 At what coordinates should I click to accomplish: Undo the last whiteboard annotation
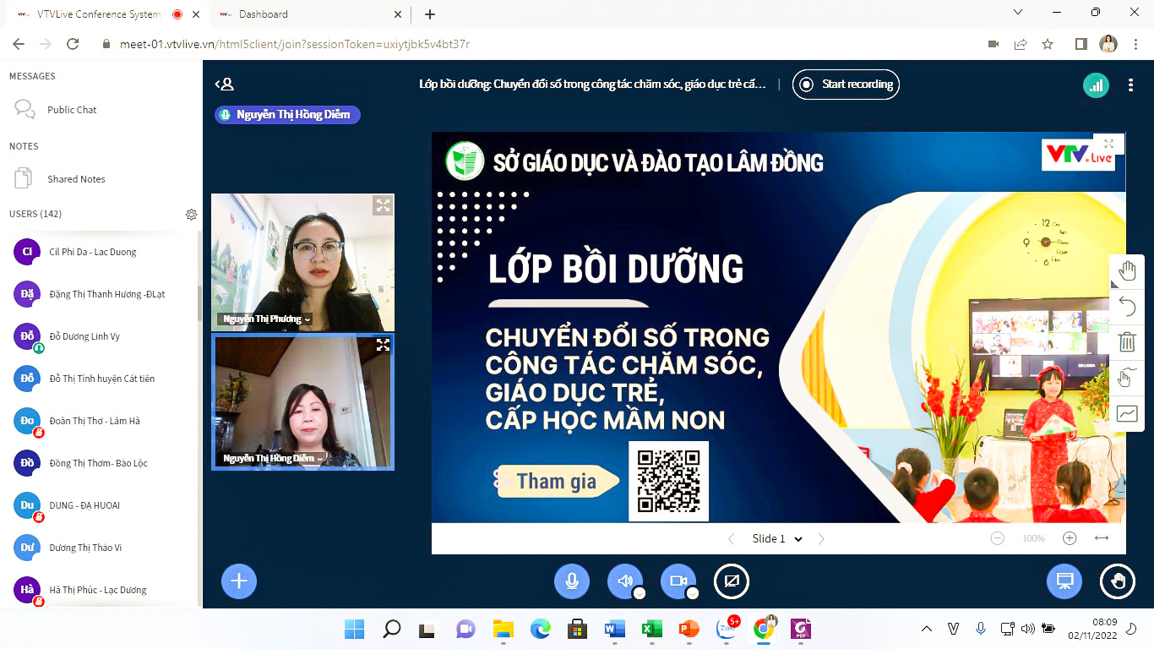1127,307
